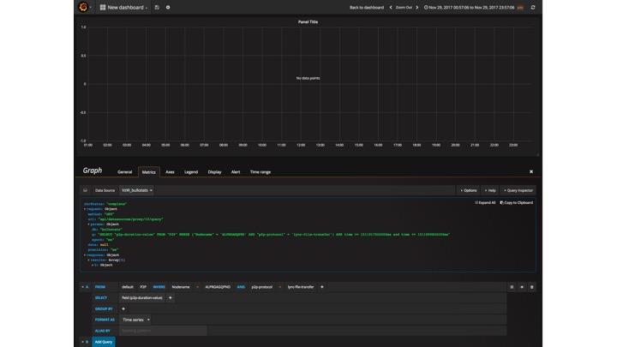Screen dimensions: 617x347
Task: Toggle the Query Inspector section
Action: [518, 190]
